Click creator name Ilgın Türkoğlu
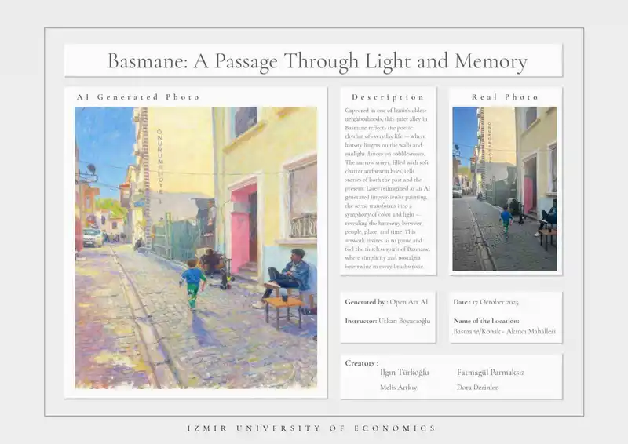Viewport: 628px width, 444px height. pyautogui.click(x=404, y=373)
